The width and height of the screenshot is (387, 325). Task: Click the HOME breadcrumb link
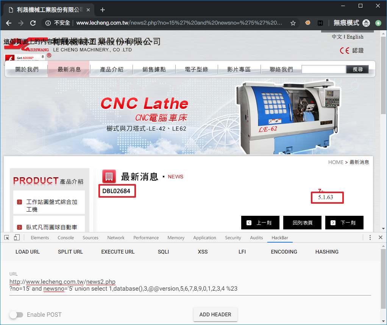coord(336,162)
